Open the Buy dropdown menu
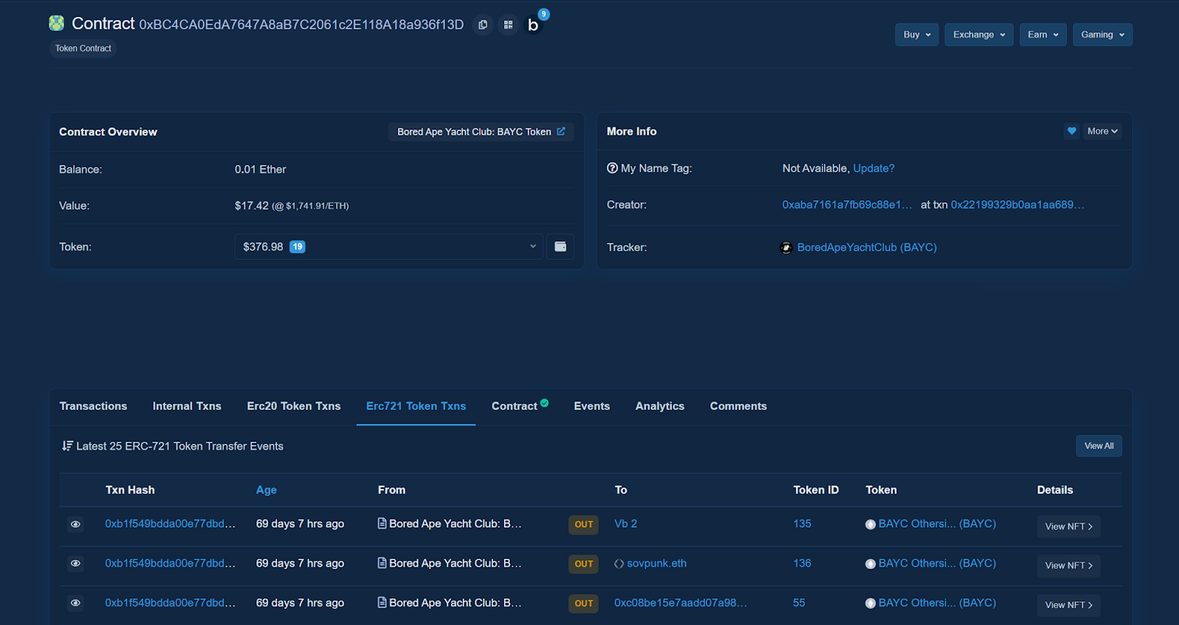 917,35
